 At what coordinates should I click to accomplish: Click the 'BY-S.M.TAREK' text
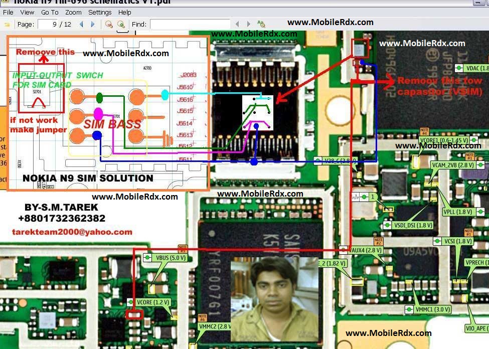point(61,208)
